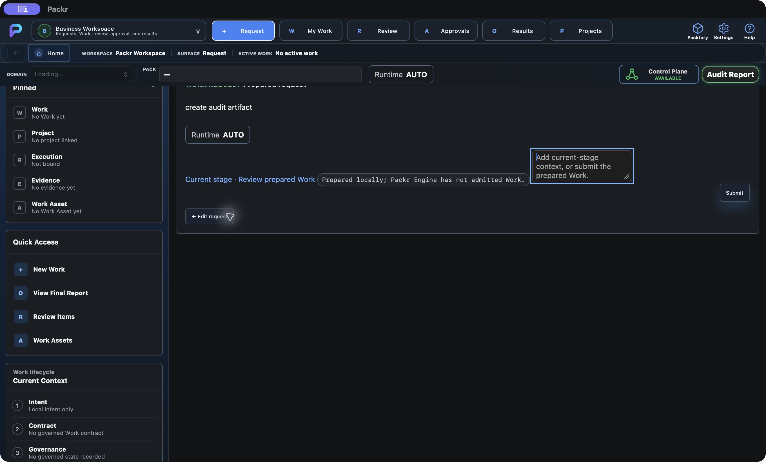Viewport: 766px width, 462px height.
Task: Click the back arrow icon
Action: tap(16, 53)
